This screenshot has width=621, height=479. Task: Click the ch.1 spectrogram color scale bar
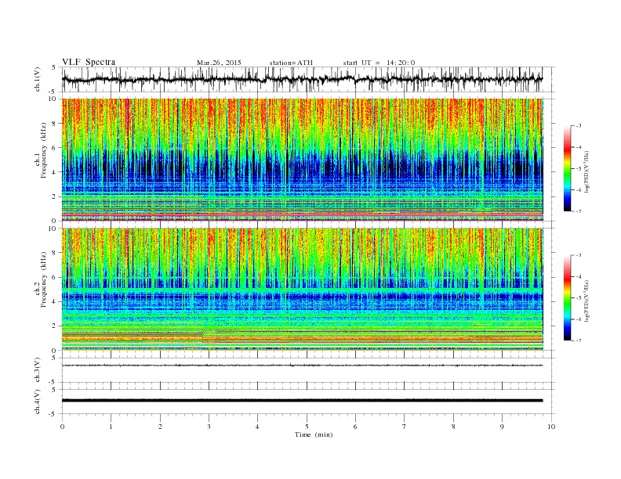pos(568,168)
